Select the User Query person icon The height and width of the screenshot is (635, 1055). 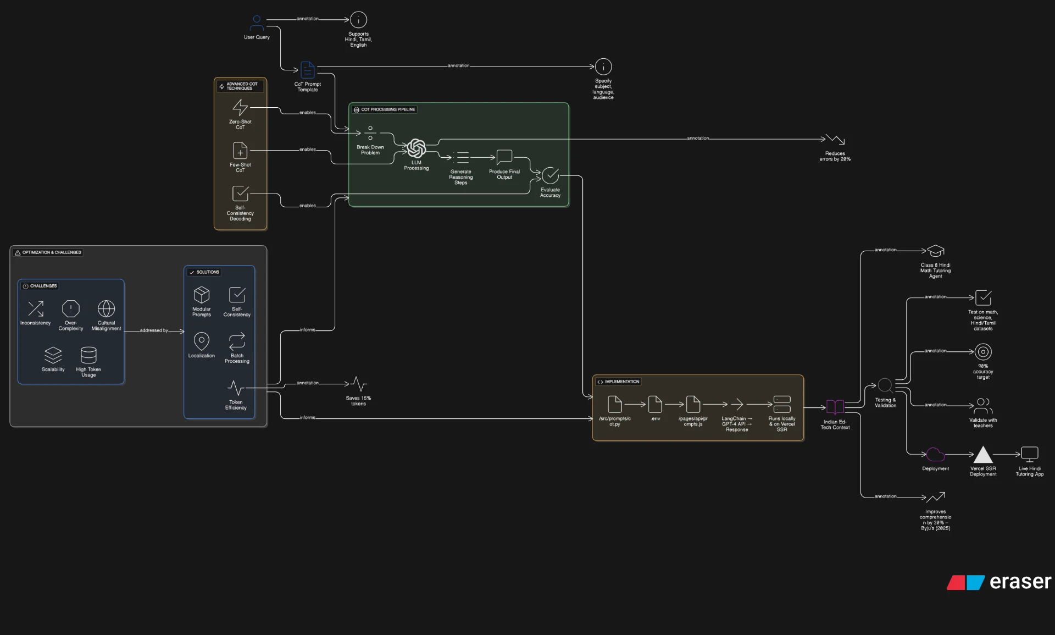pyautogui.click(x=257, y=23)
